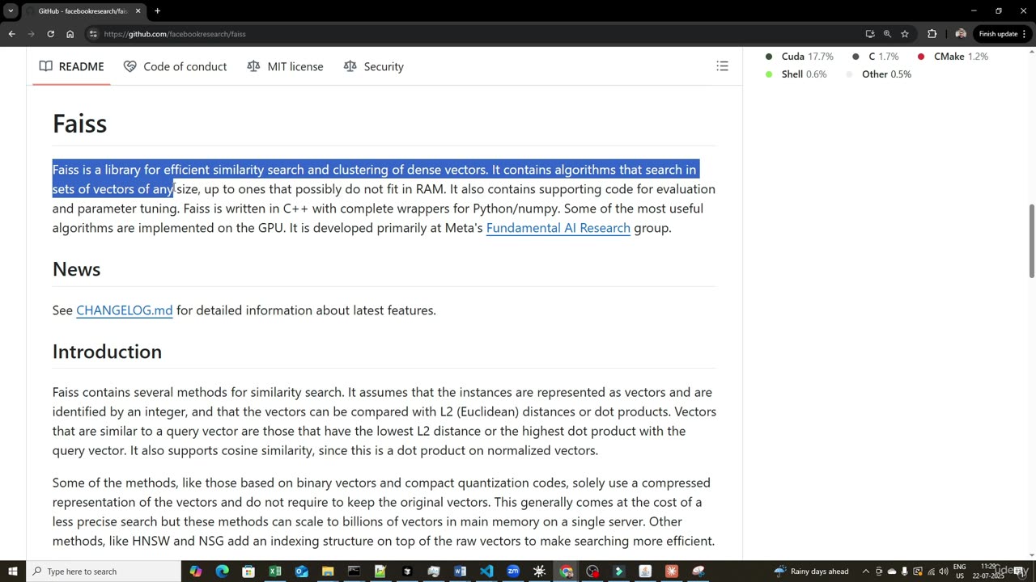Expand the tab search dropdown arrow
Viewport: 1036px width, 582px height.
click(11, 11)
